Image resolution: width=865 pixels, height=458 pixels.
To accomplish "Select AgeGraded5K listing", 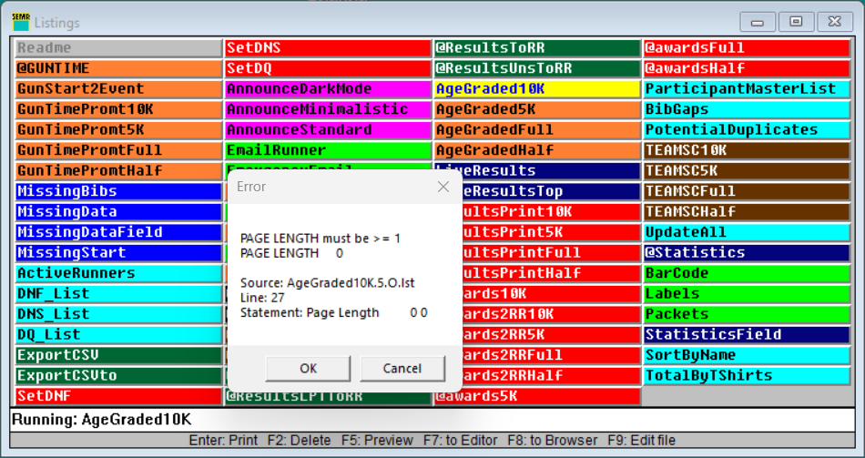I will click(537, 109).
